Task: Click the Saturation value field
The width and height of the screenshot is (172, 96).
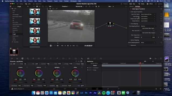Action: 70,86
